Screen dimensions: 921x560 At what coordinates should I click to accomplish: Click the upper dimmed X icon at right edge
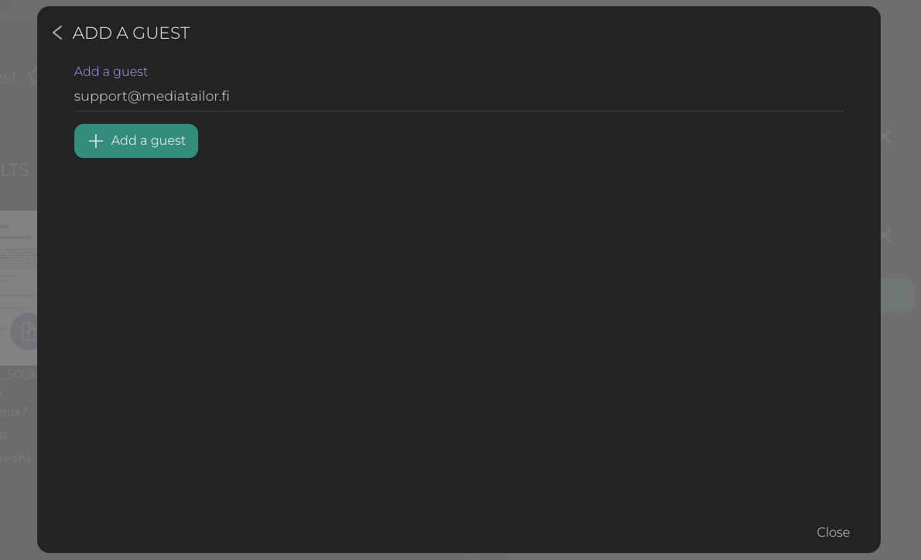[x=886, y=137]
